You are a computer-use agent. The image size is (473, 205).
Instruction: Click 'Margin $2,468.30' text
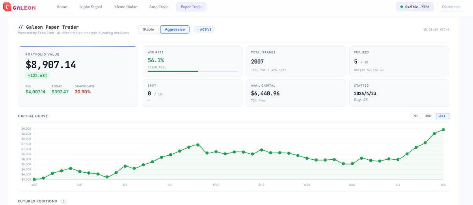[x=369, y=70]
